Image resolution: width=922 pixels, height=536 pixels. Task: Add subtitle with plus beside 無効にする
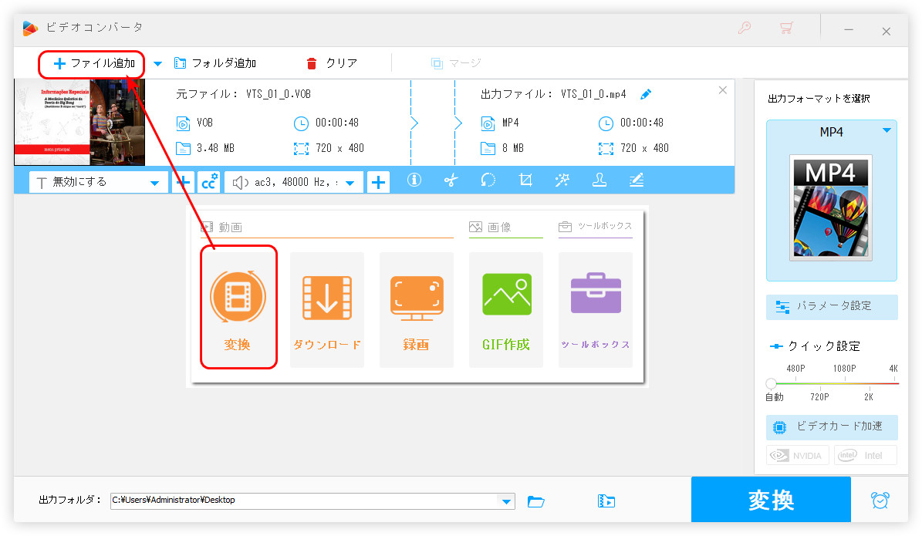(183, 182)
